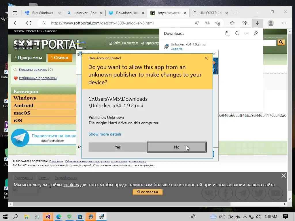Screen dimensions: 295x221
Task: Open the Favorites list icon
Action: (x=232, y=23)
